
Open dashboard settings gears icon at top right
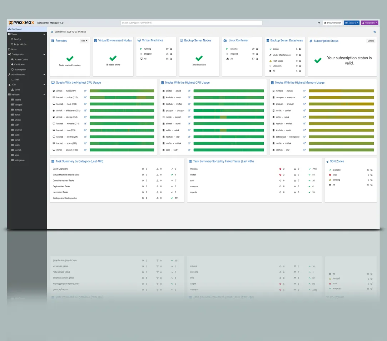click(374, 32)
